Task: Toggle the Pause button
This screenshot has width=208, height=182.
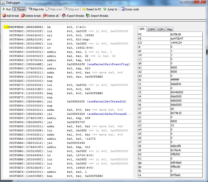Action: pos(19,9)
